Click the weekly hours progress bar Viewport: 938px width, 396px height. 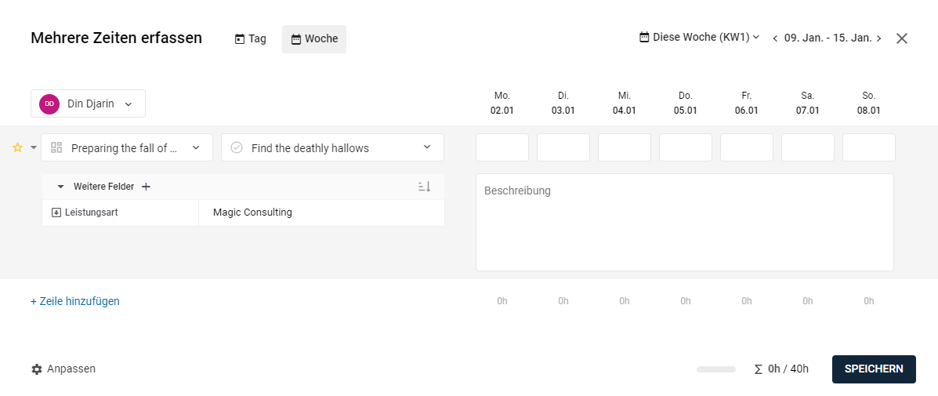(x=716, y=369)
